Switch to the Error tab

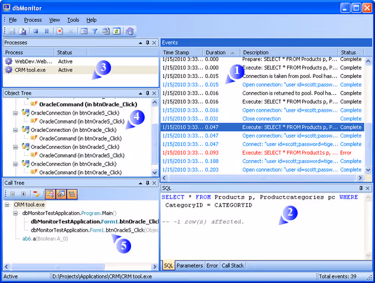point(212,266)
